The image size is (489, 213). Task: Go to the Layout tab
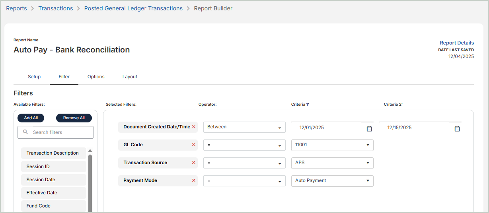pyautogui.click(x=130, y=77)
